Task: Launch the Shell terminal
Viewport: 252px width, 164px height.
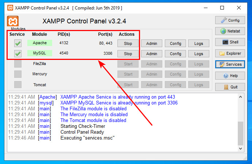Action: click(x=230, y=42)
